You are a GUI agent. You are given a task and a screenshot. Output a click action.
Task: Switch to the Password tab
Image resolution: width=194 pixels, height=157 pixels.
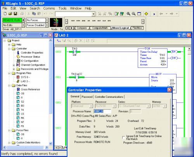pos(87,97)
